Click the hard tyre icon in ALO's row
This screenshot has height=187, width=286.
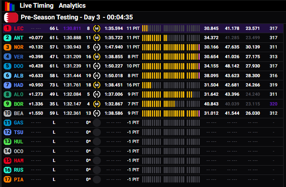[97, 94]
